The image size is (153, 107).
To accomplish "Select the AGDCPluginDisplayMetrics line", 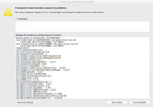I will pos(39,98).
